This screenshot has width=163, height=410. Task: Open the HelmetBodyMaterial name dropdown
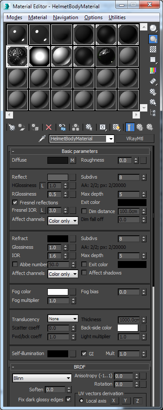(x=111, y=139)
